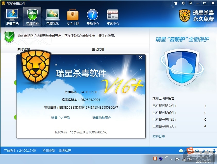Open the 瑞星功勋用户 link
This screenshot has height=164, width=217.
(102, 118)
